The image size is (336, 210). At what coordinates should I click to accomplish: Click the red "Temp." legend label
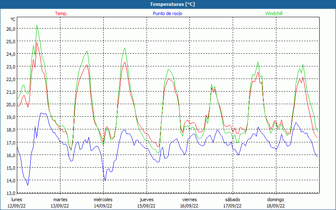pyautogui.click(x=61, y=13)
